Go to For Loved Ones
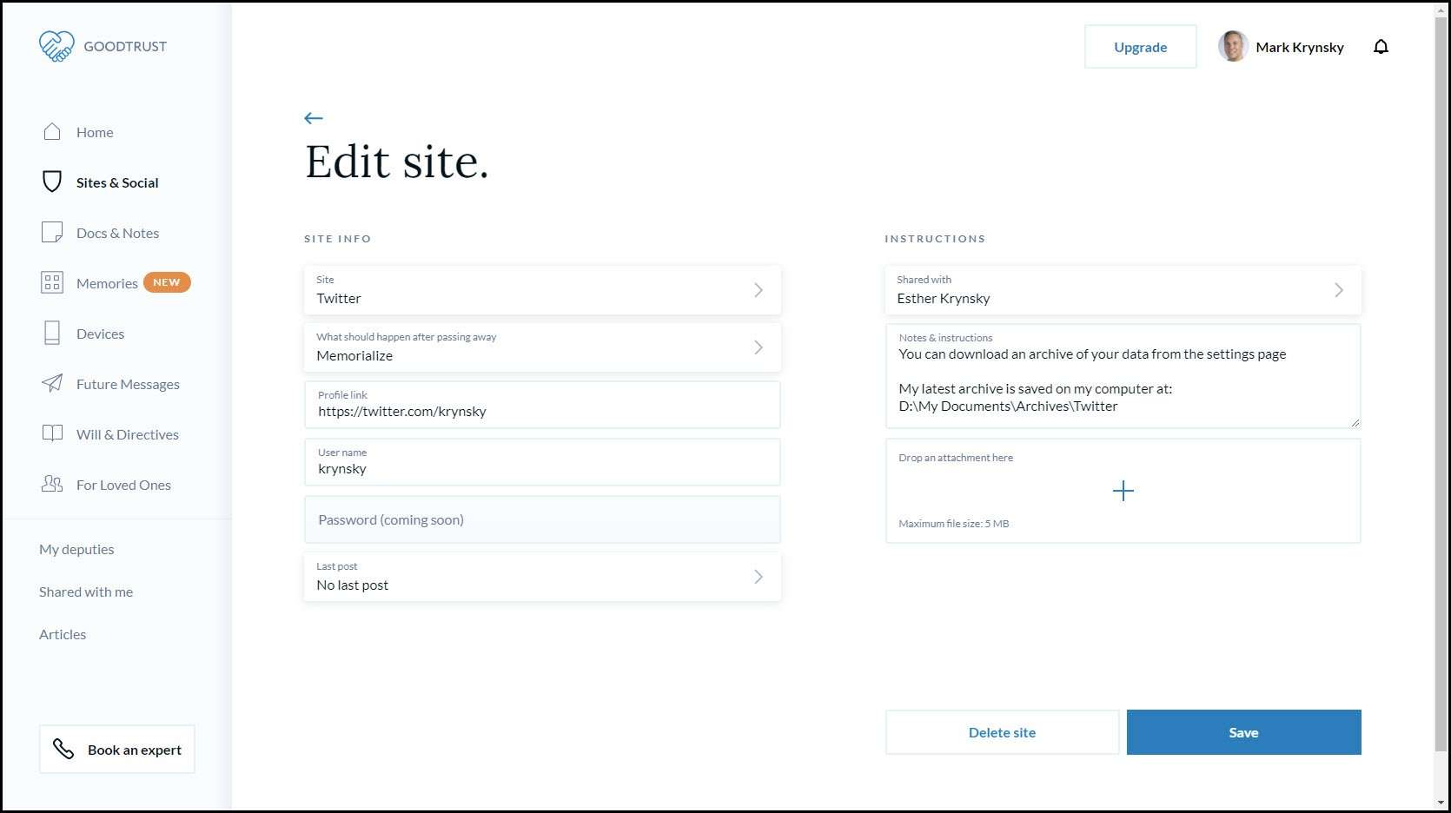 (123, 485)
